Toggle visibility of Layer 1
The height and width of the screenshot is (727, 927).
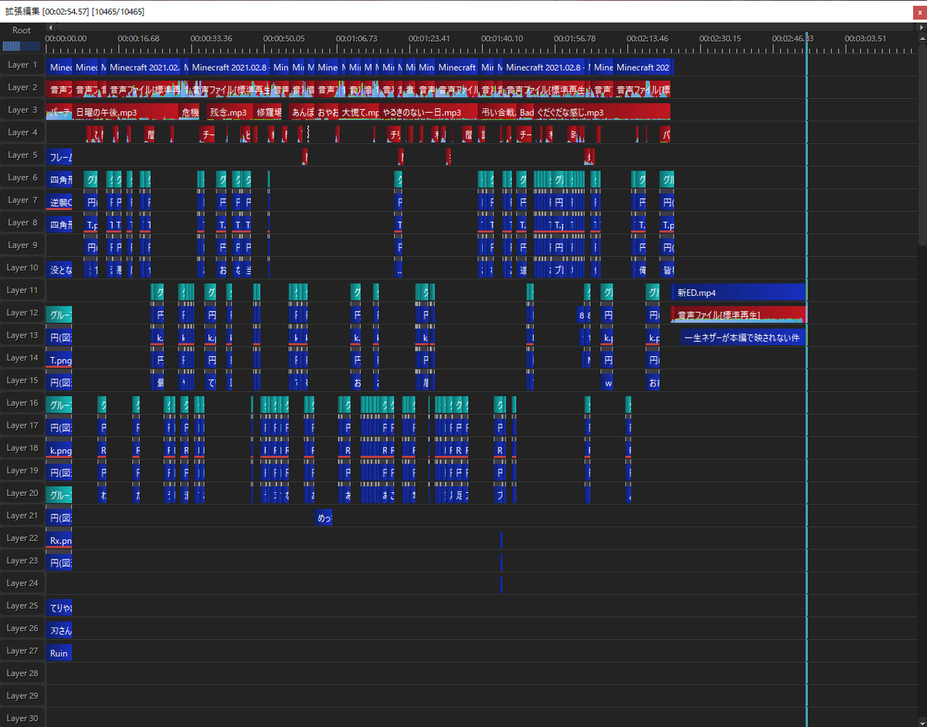[22, 66]
